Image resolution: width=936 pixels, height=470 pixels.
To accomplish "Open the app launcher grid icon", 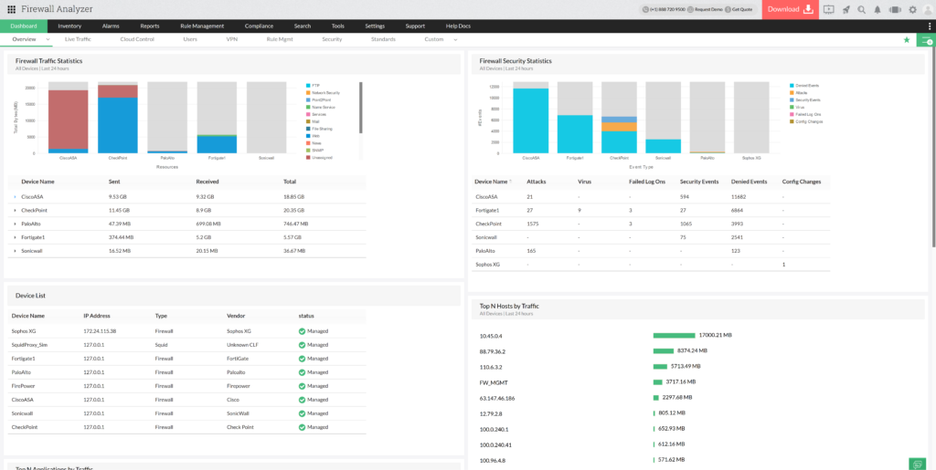I will [11, 9].
